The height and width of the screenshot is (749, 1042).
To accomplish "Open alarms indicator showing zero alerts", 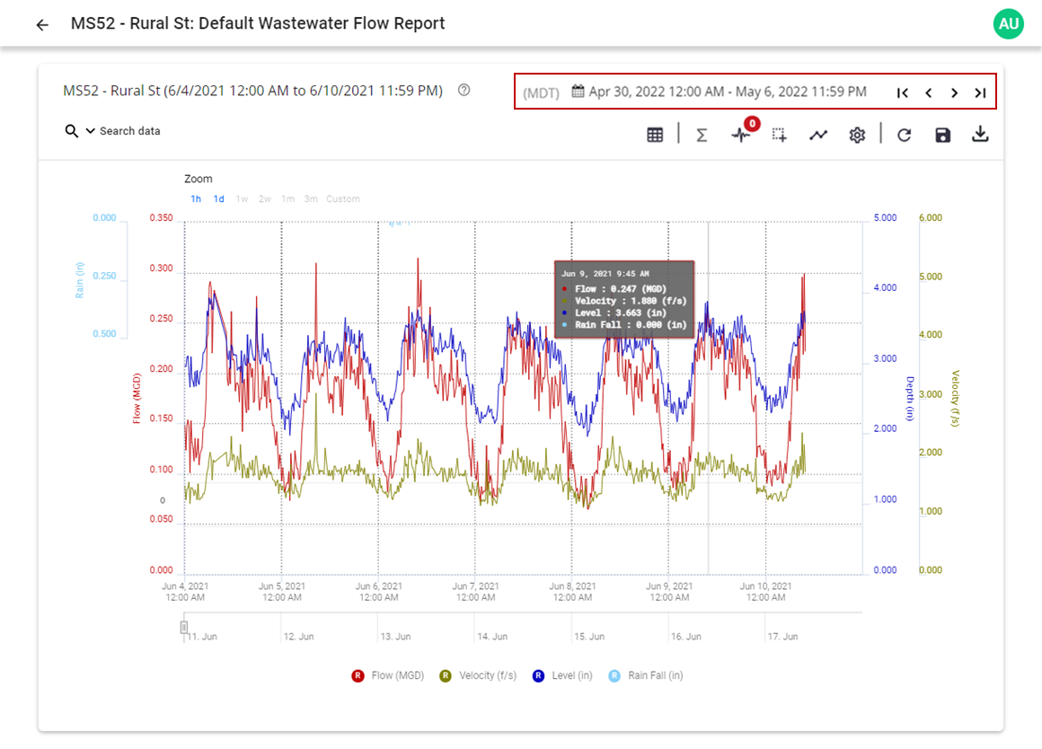I will [x=742, y=135].
